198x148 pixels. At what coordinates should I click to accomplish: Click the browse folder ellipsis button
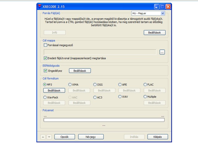pos(162,52)
